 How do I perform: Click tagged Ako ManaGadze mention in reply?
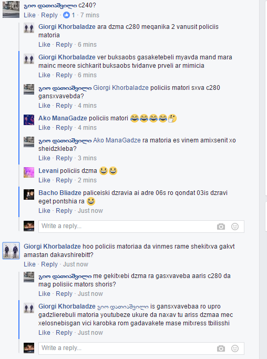click(117, 140)
